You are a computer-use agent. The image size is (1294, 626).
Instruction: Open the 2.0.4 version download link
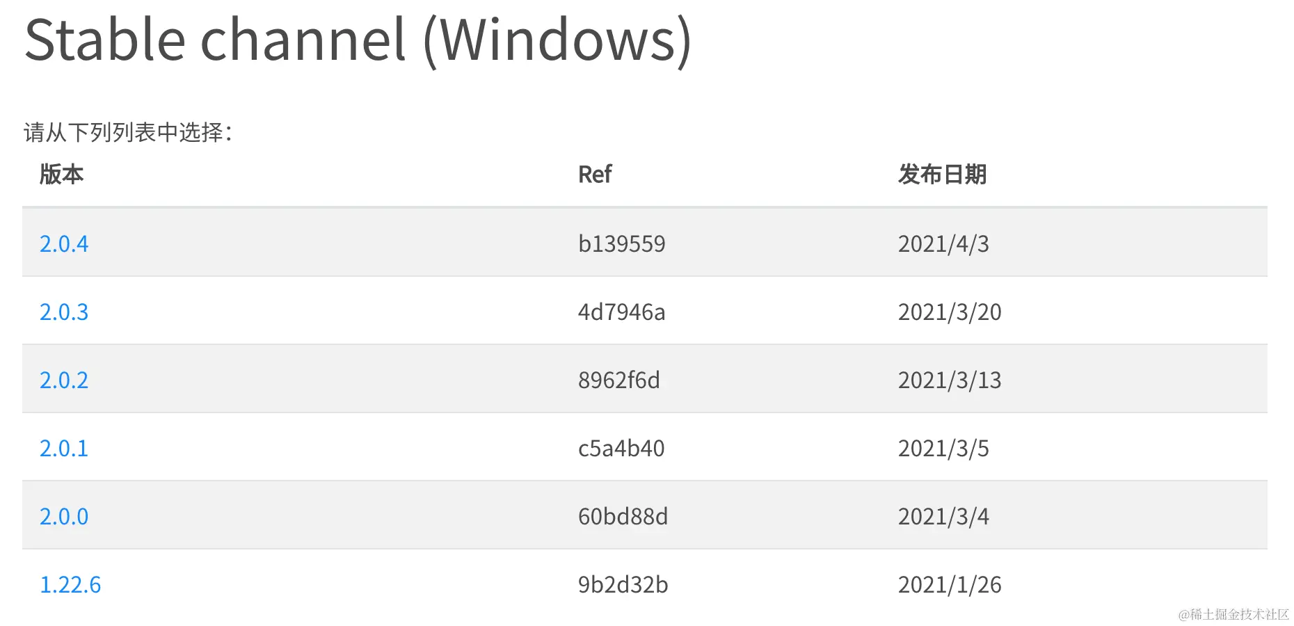click(64, 243)
